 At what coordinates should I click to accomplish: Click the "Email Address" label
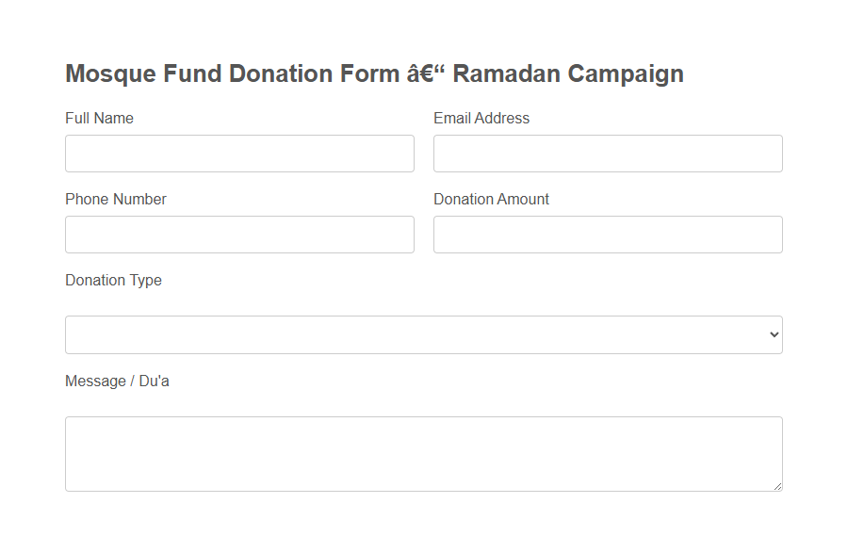[481, 118]
